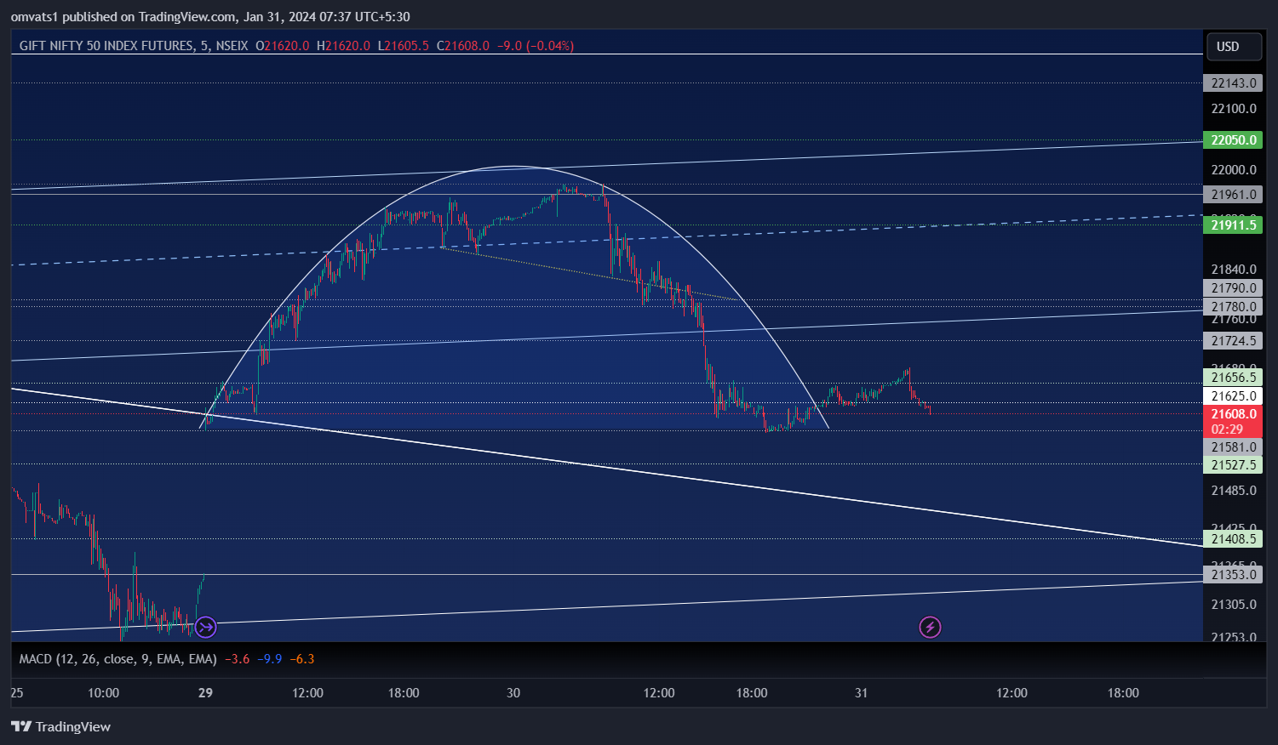Select the 21961.0 price label
Screen dimensions: 1278x745
tap(1233, 195)
